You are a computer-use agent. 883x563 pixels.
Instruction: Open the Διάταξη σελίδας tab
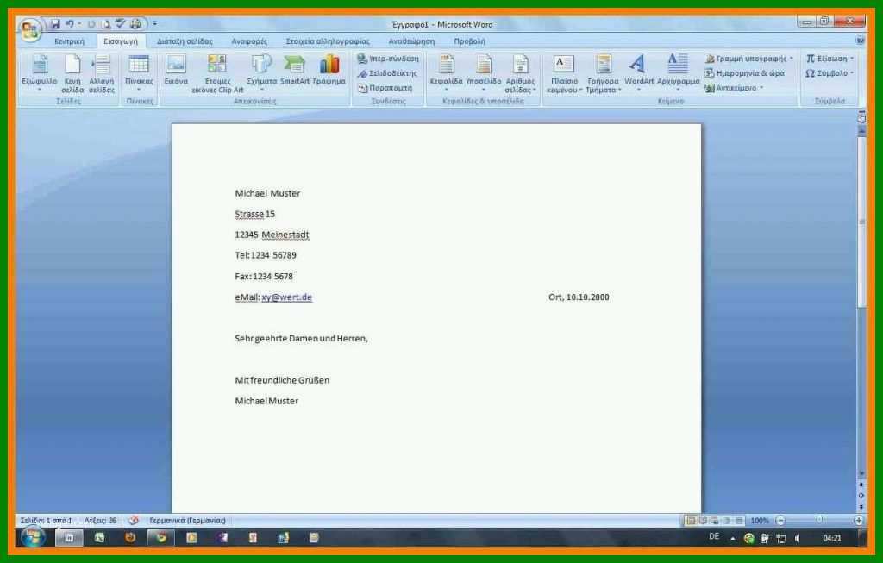click(185, 41)
